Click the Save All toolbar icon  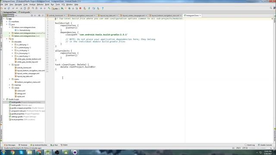[5, 8]
